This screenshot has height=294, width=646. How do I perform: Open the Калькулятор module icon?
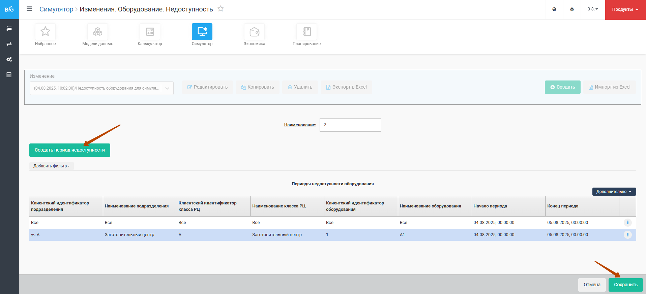pos(150,32)
